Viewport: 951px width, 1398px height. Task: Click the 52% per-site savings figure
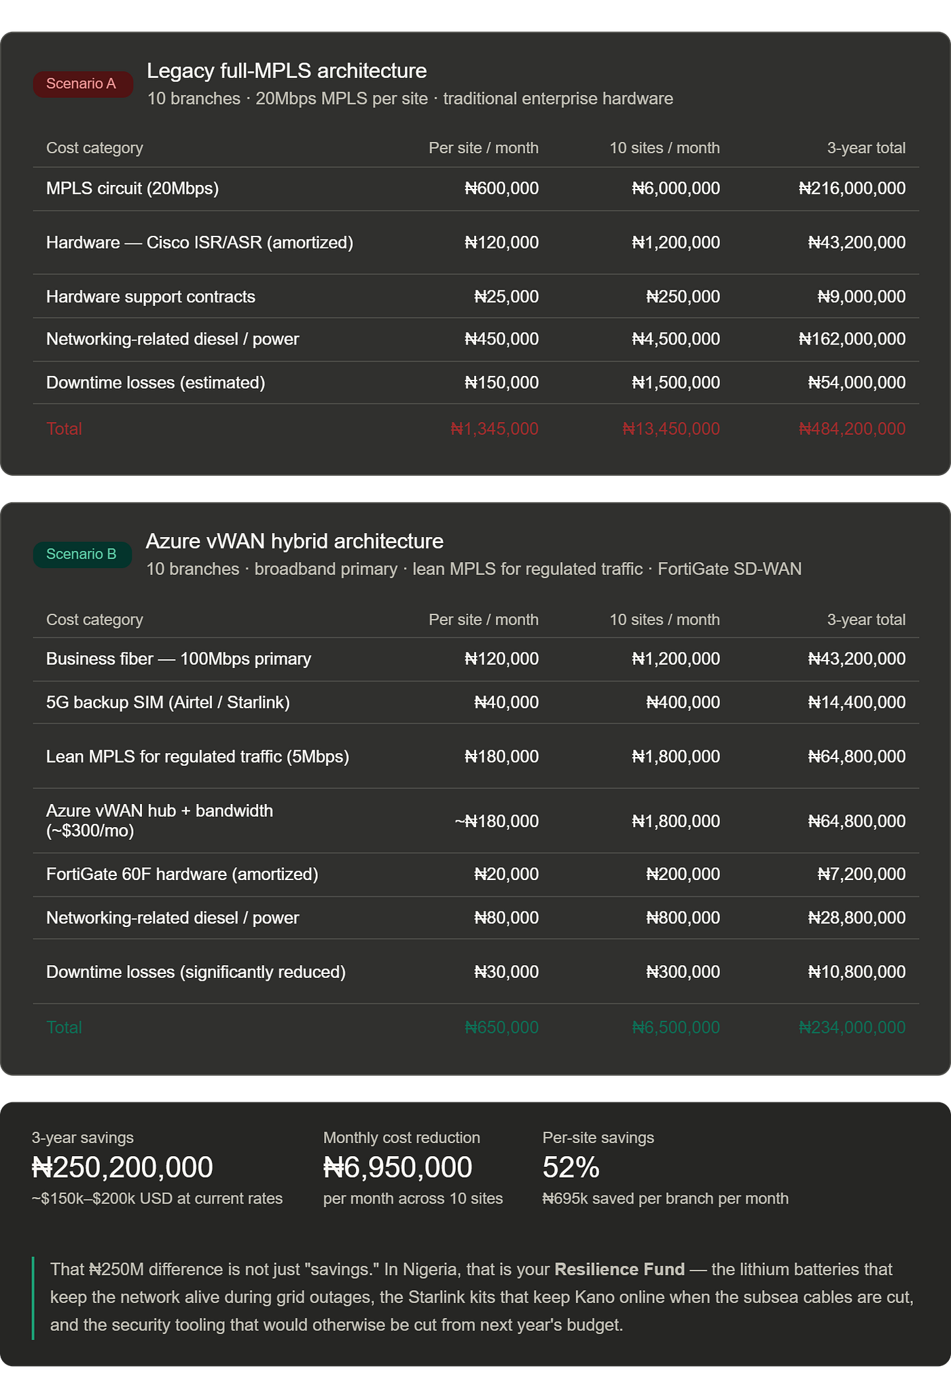[571, 1168]
